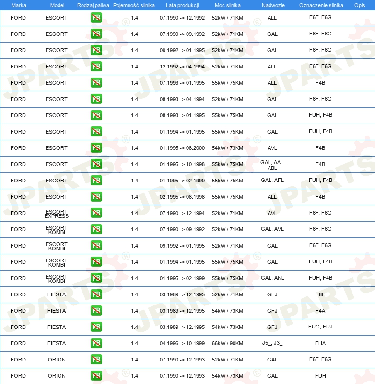Click the Lata produkcji column header
Screen dimensions: 375x384
tap(182, 5)
